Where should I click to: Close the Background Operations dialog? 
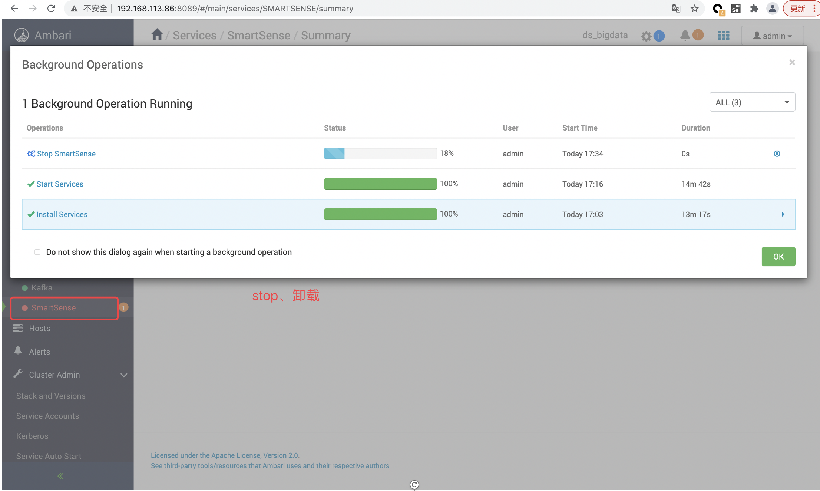pyautogui.click(x=792, y=62)
